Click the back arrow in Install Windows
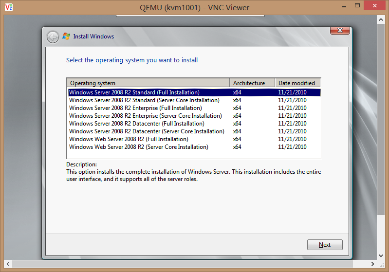 53,37
